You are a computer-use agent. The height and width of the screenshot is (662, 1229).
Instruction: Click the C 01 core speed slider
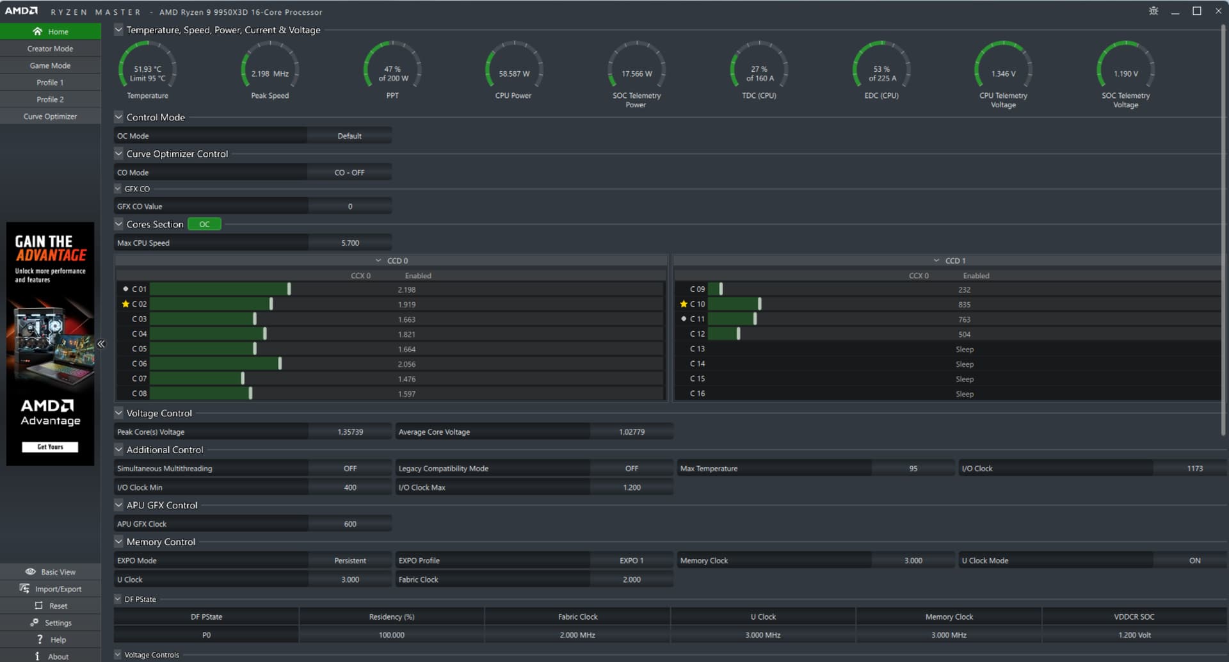pos(289,289)
